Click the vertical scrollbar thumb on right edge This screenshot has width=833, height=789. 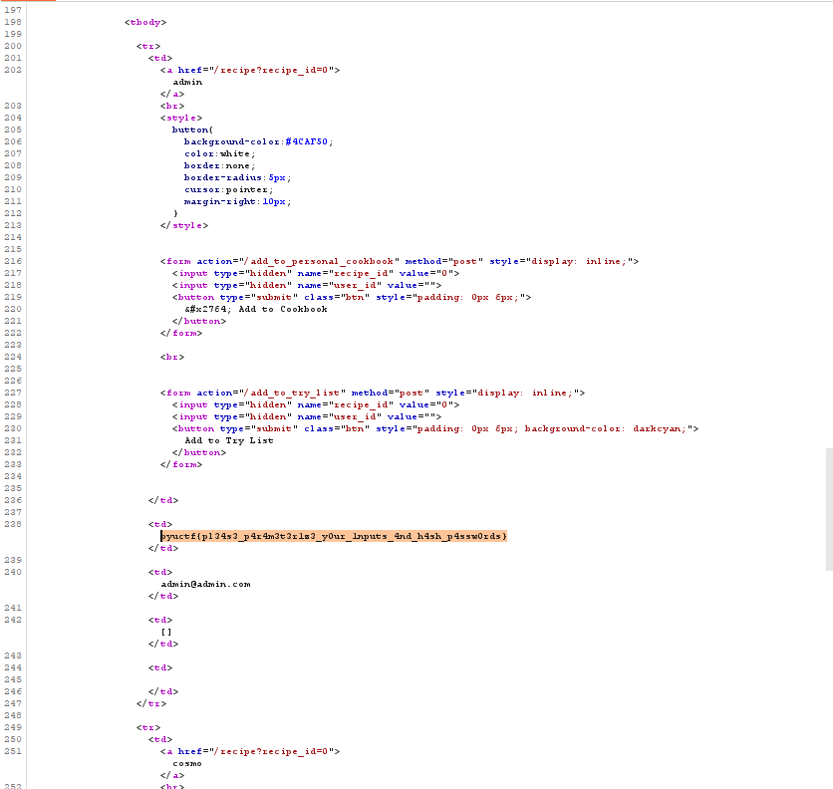[829, 509]
